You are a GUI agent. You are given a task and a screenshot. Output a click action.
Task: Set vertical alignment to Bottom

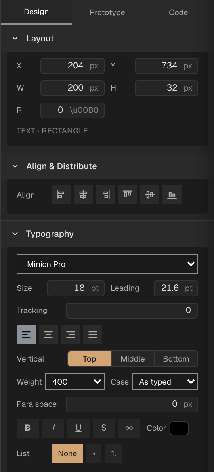click(x=176, y=359)
